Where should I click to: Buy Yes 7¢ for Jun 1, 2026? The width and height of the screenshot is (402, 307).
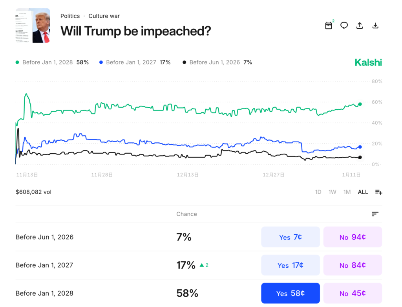[x=291, y=237]
